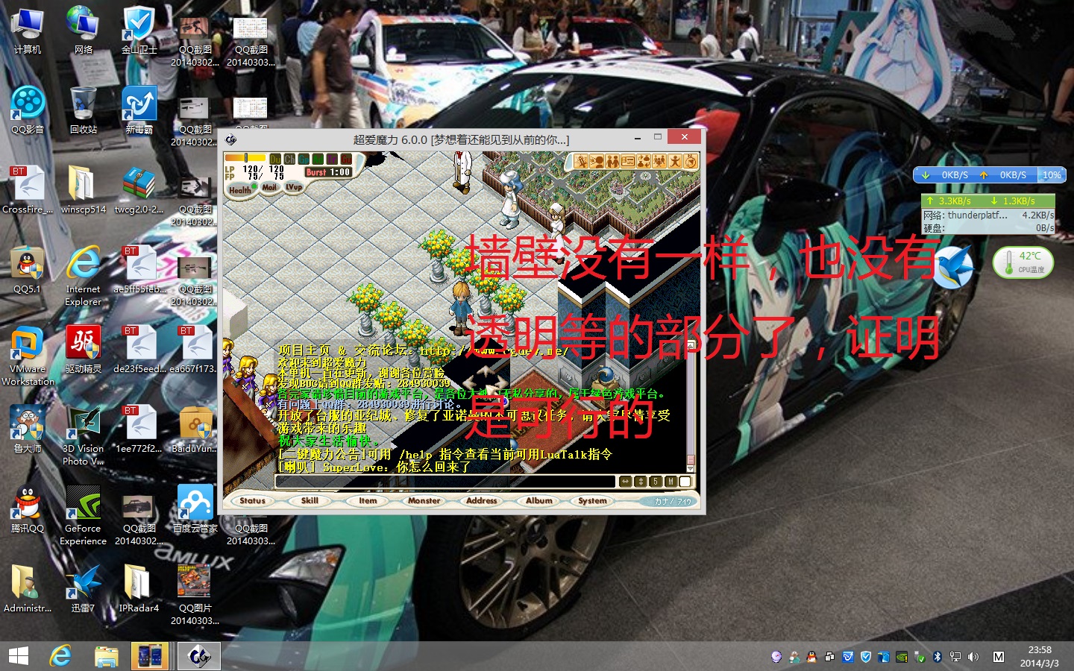
Task: Select the BaiduYun desktop folder icon
Action: pyautogui.click(x=195, y=429)
